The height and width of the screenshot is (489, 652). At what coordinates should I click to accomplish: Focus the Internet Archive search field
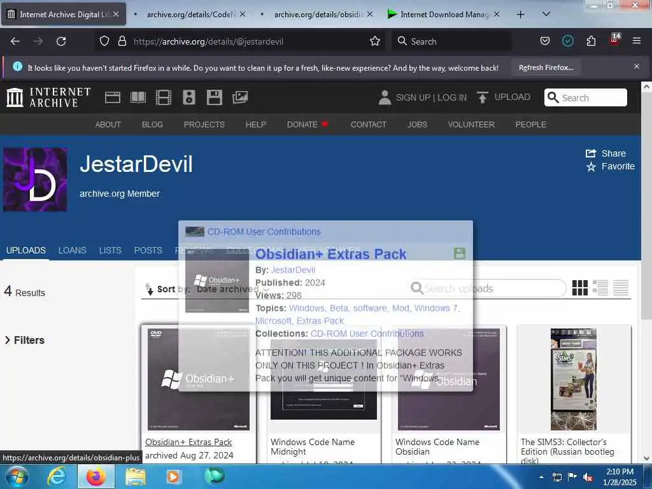point(586,97)
